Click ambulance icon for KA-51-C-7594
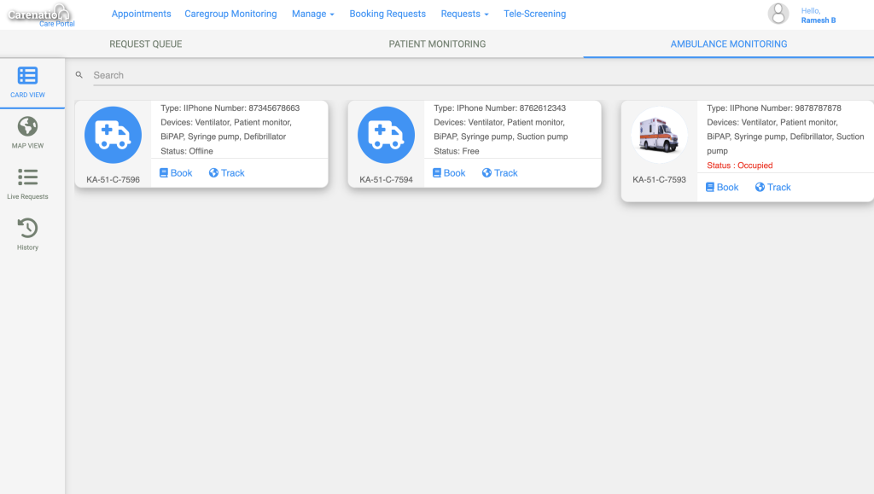The image size is (874, 494). click(x=386, y=135)
